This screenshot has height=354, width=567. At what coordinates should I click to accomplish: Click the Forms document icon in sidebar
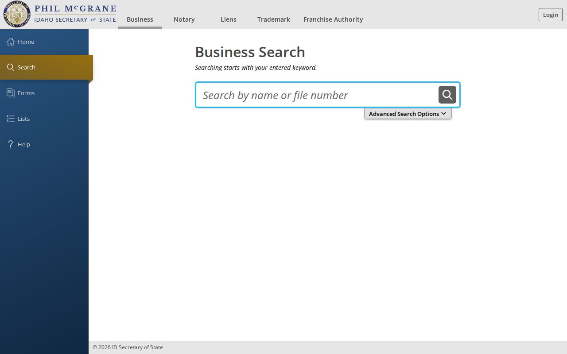(x=11, y=93)
